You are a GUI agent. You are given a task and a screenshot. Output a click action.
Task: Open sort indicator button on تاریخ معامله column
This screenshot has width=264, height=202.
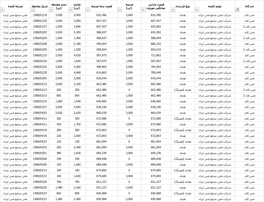[x=33, y=10]
